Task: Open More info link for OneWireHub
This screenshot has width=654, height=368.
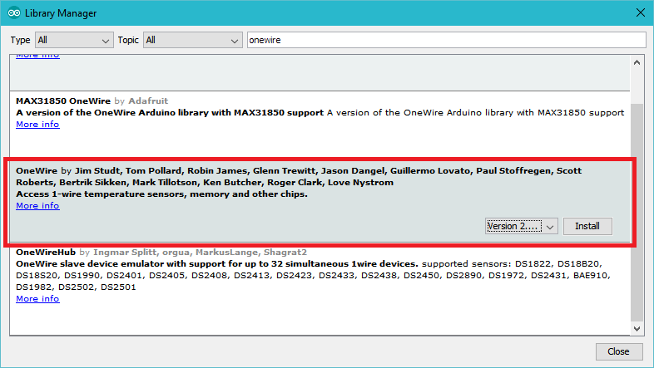Action: (37, 298)
